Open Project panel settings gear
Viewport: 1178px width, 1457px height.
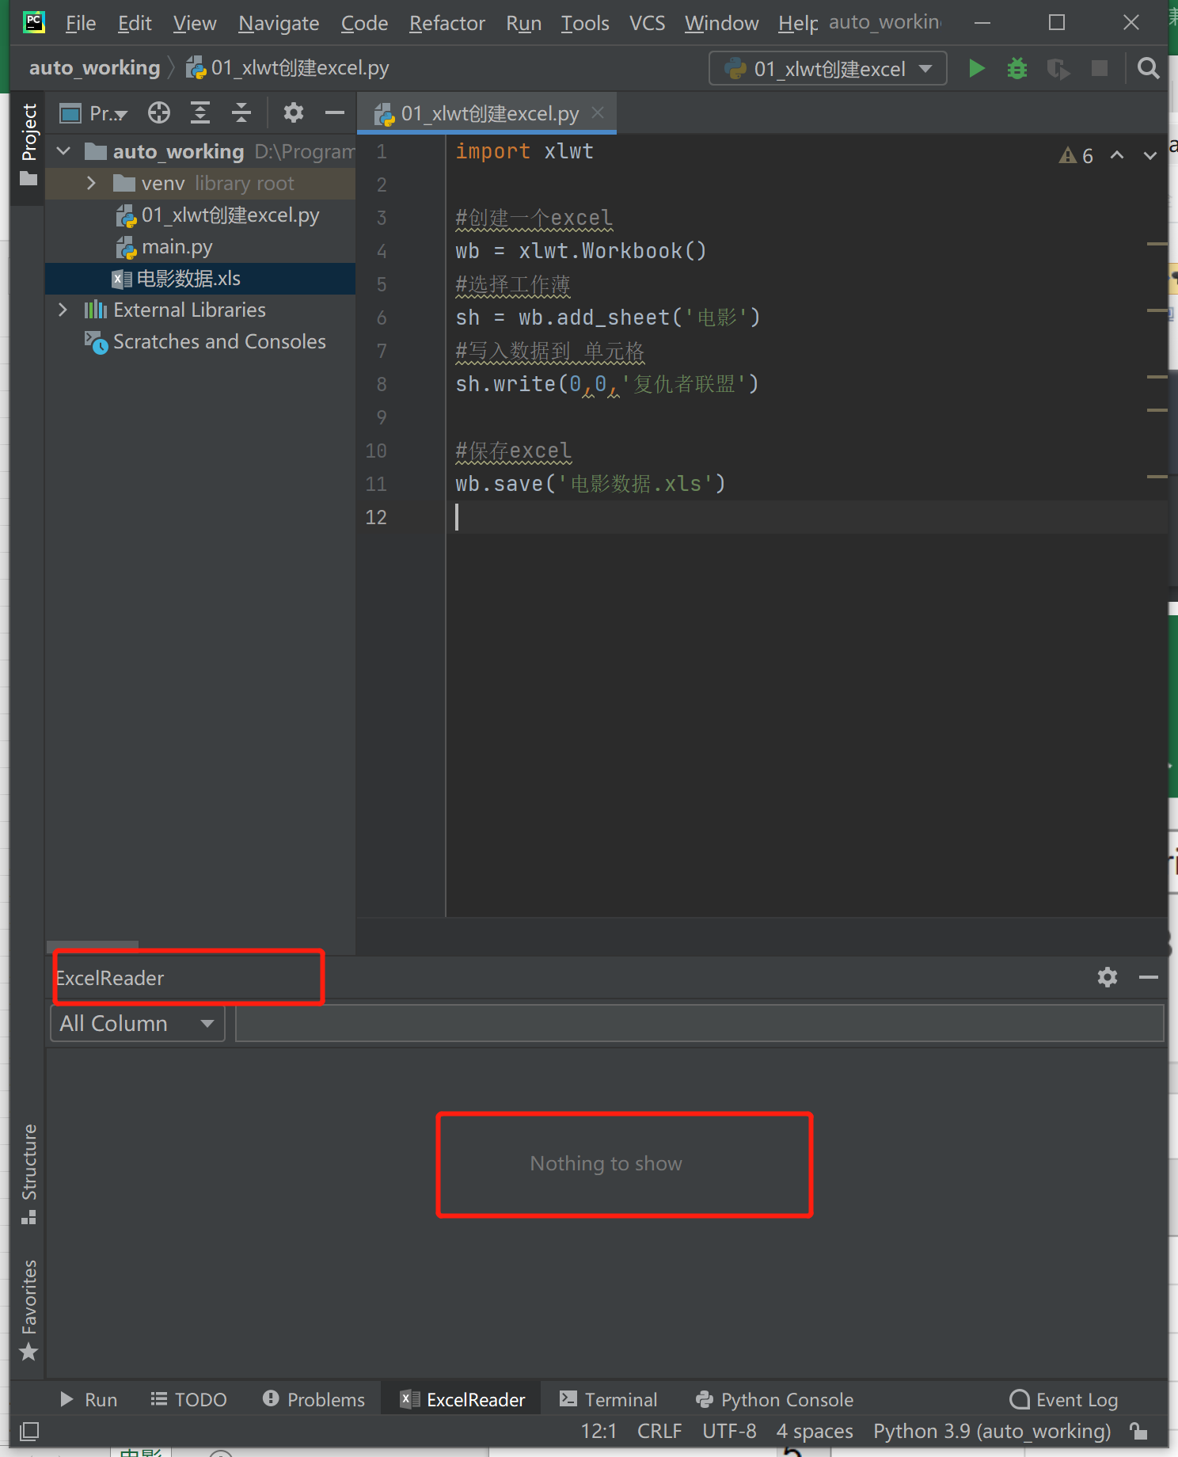[294, 113]
